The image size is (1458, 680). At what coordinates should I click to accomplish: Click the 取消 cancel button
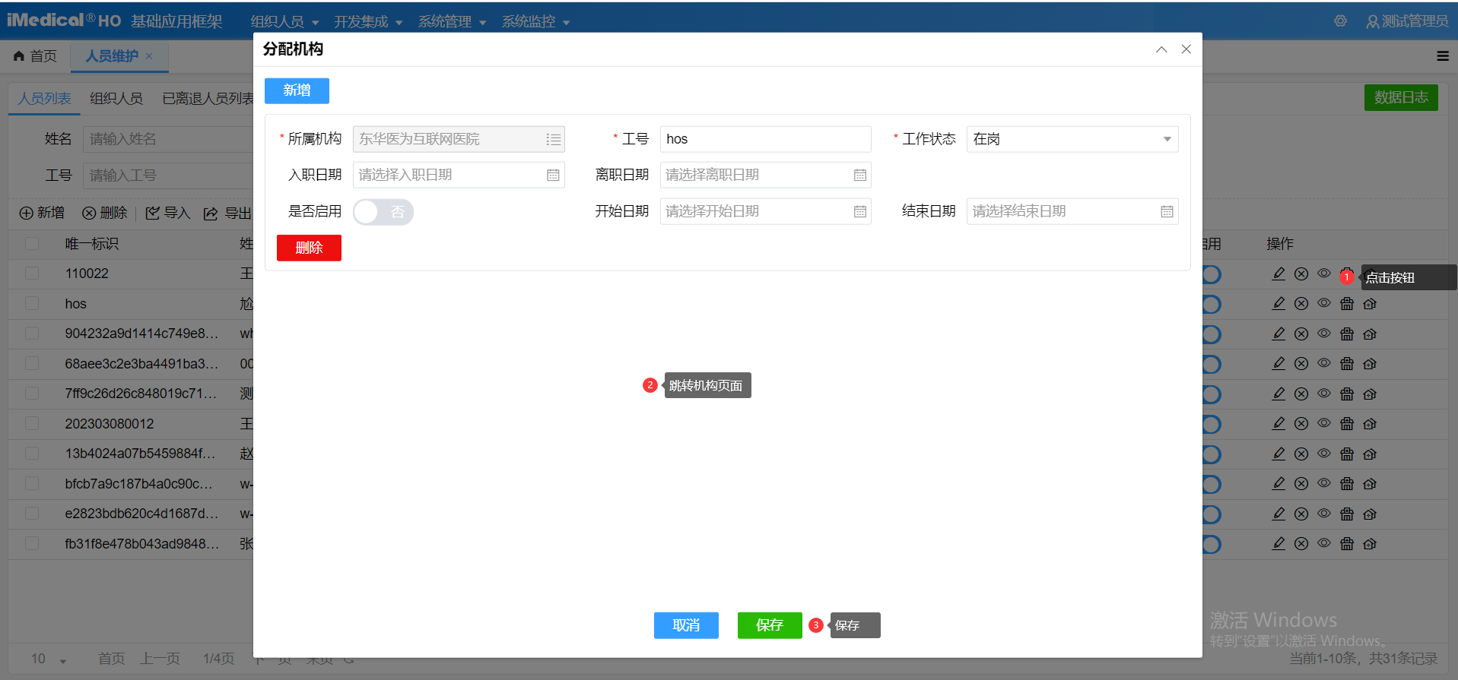(x=686, y=625)
